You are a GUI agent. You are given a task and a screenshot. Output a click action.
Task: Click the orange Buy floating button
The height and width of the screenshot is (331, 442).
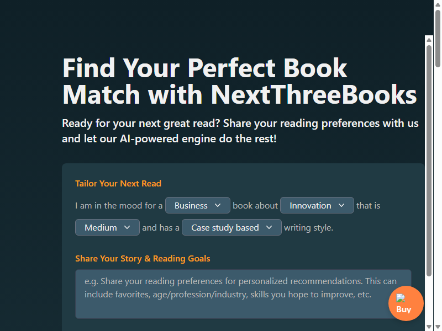pos(406,303)
